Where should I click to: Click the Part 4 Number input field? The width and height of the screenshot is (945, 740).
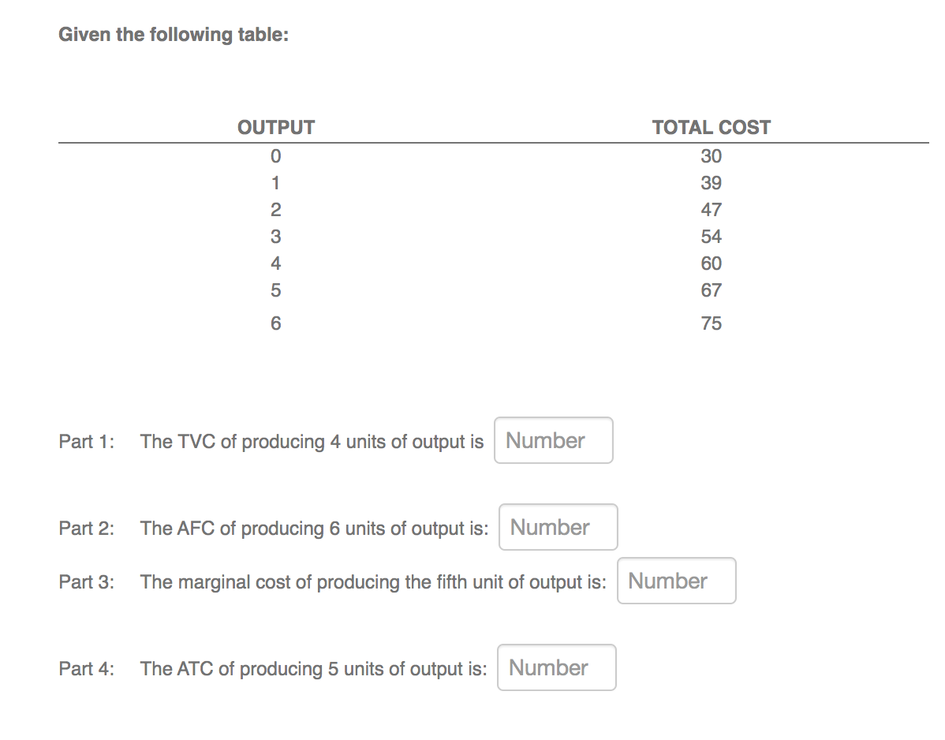pyautogui.click(x=556, y=667)
